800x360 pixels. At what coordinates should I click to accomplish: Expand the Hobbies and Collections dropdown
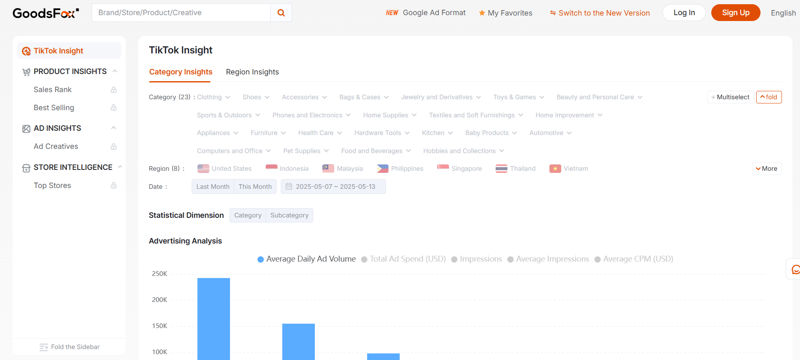(x=464, y=151)
